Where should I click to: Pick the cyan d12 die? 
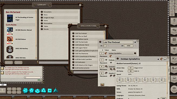click(x=32, y=91)
